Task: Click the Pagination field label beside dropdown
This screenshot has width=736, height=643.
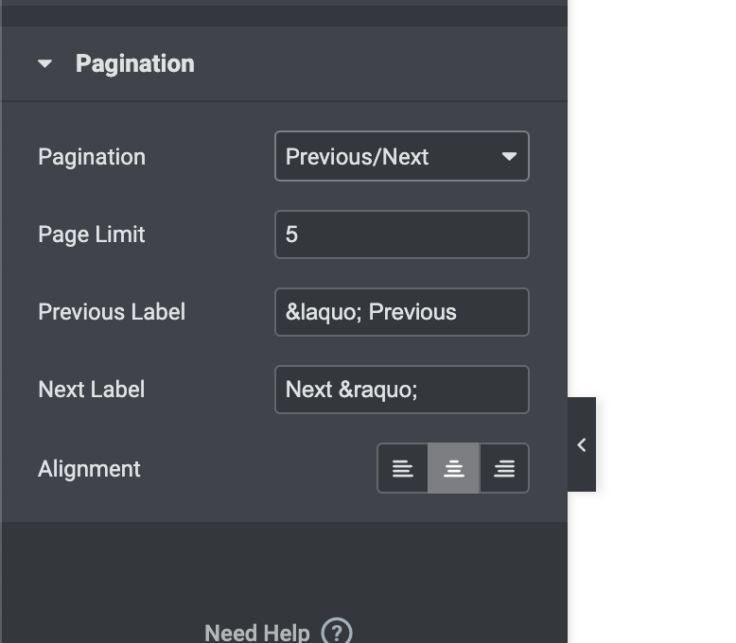Action: coord(92,157)
